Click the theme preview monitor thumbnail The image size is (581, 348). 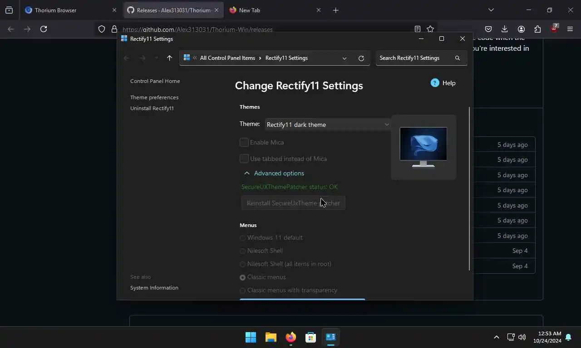click(423, 147)
